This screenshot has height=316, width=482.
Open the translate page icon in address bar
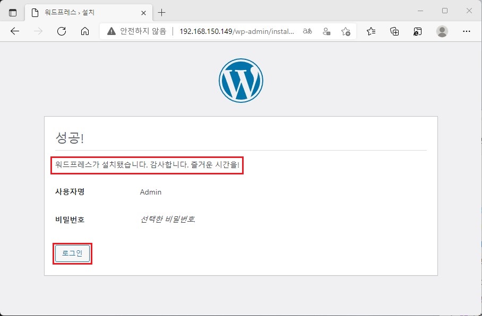coord(307,31)
